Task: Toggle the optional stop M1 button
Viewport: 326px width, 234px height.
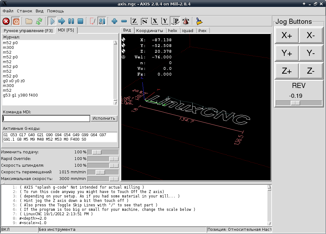Action: point(102,21)
